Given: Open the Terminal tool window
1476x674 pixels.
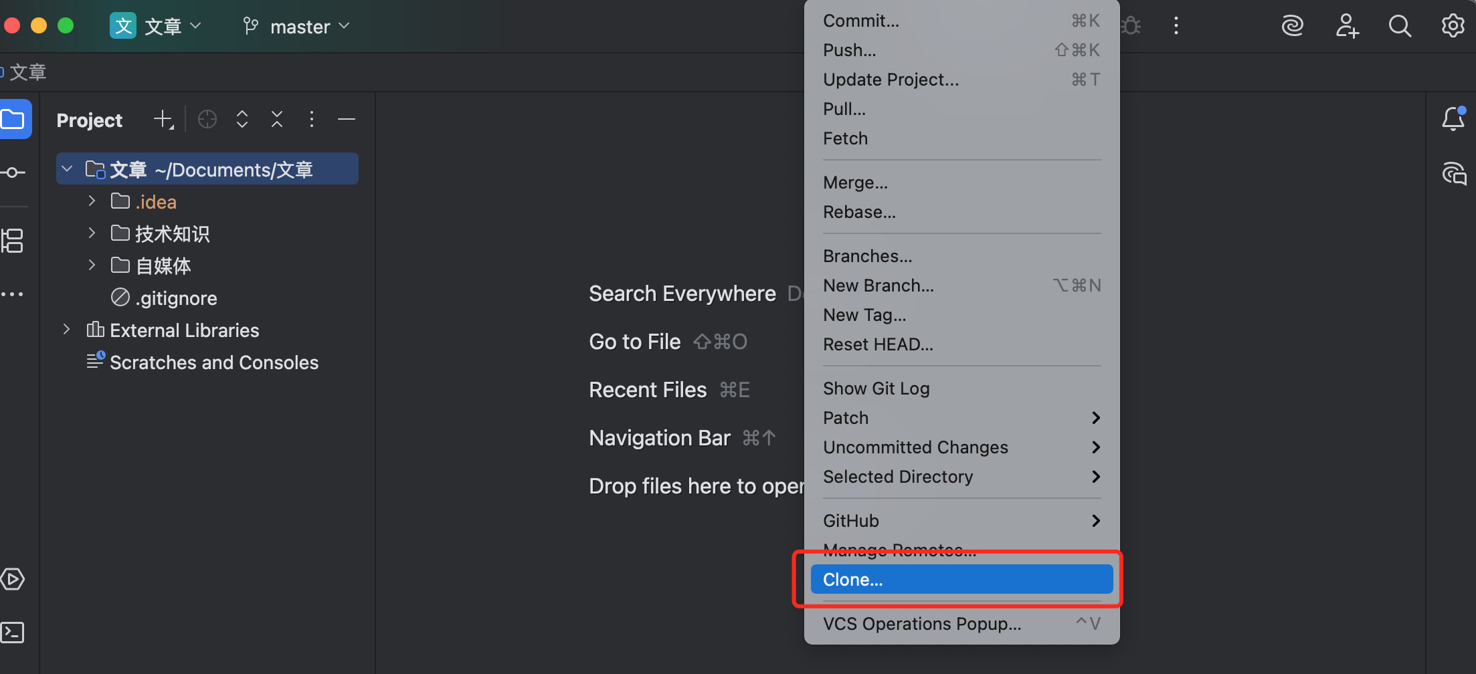Looking at the screenshot, I should point(13,632).
